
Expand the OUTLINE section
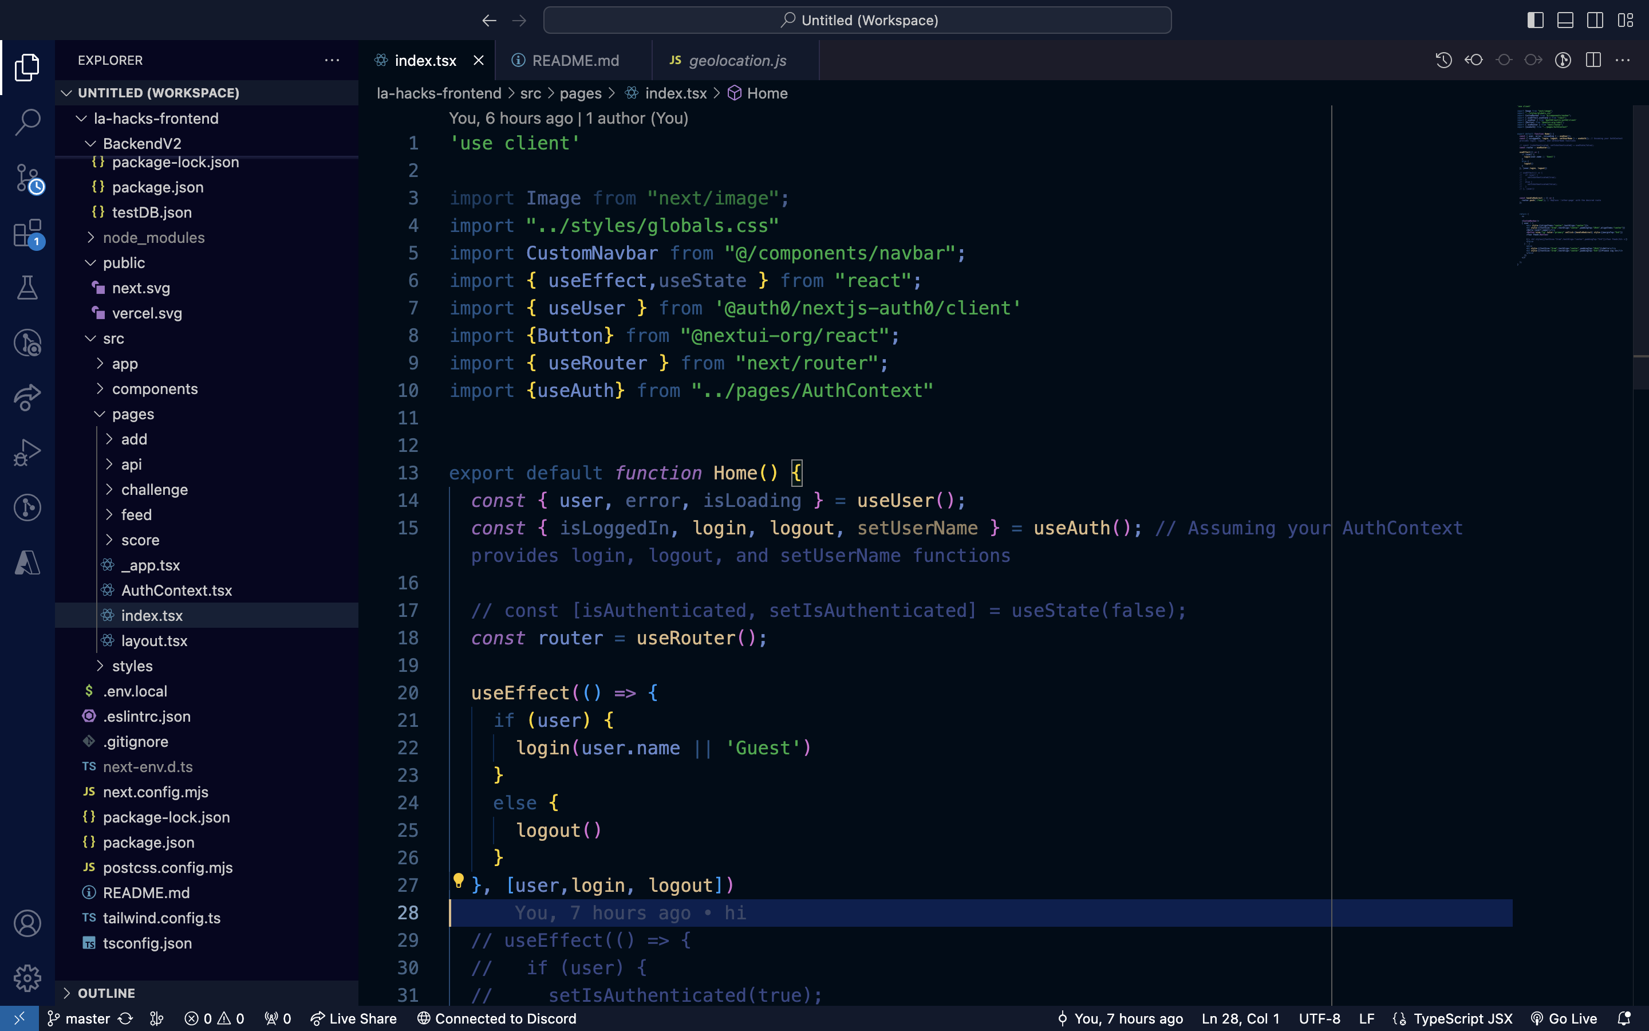pyautogui.click(x=106, y=993)
